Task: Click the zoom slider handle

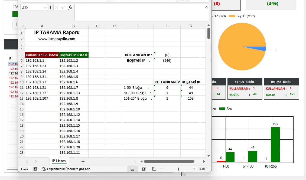Action: coord(178,169)
